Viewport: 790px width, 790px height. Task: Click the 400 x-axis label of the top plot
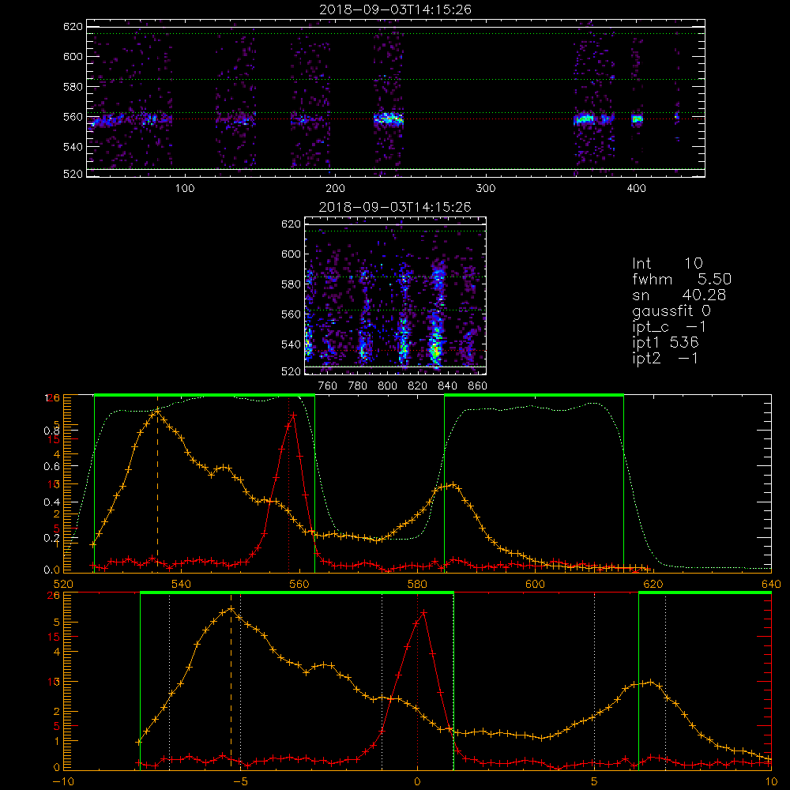[636, 189]
